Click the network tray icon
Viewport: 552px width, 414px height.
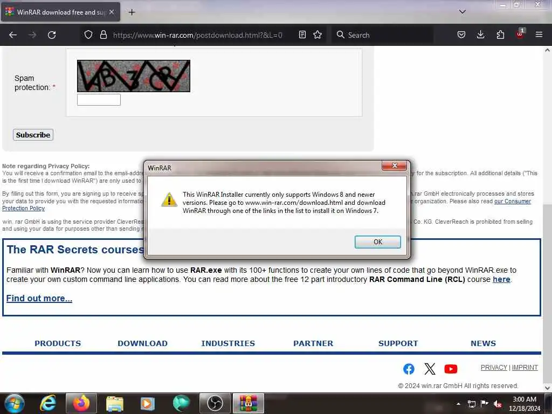[x=471, y=404]
